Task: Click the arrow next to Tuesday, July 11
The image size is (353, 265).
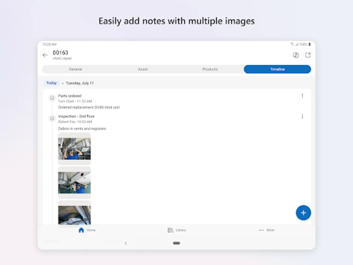Action: click(62, 83)
